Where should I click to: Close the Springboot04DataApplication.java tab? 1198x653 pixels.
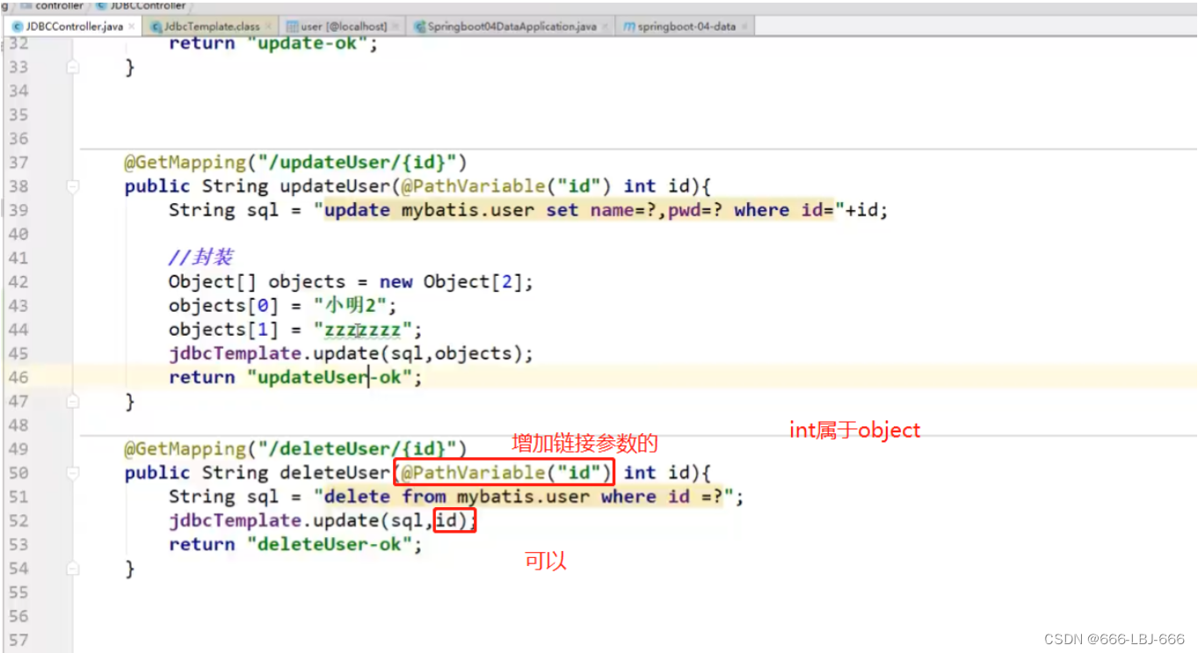(605, 26)
